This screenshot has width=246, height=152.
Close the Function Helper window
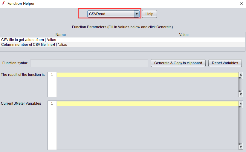(x=241, y=4)
